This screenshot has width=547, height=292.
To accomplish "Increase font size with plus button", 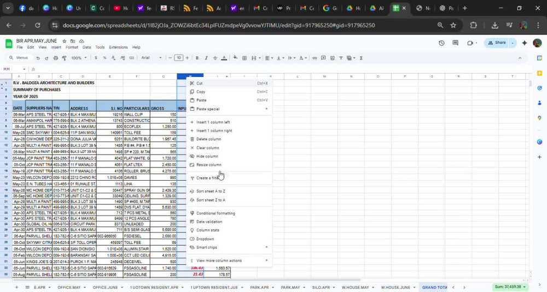I will 187,58.
